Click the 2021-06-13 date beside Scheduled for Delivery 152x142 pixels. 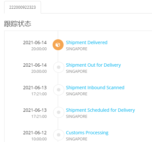(x=35, y=110)
